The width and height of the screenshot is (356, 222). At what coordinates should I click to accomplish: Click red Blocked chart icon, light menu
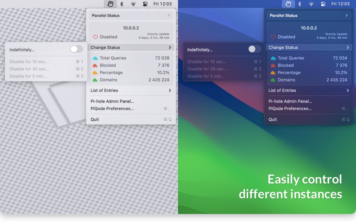[95, 65]
